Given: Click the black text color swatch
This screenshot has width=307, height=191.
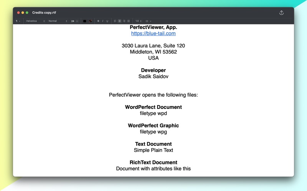Looking at the screenshot, I should point(84,21).
